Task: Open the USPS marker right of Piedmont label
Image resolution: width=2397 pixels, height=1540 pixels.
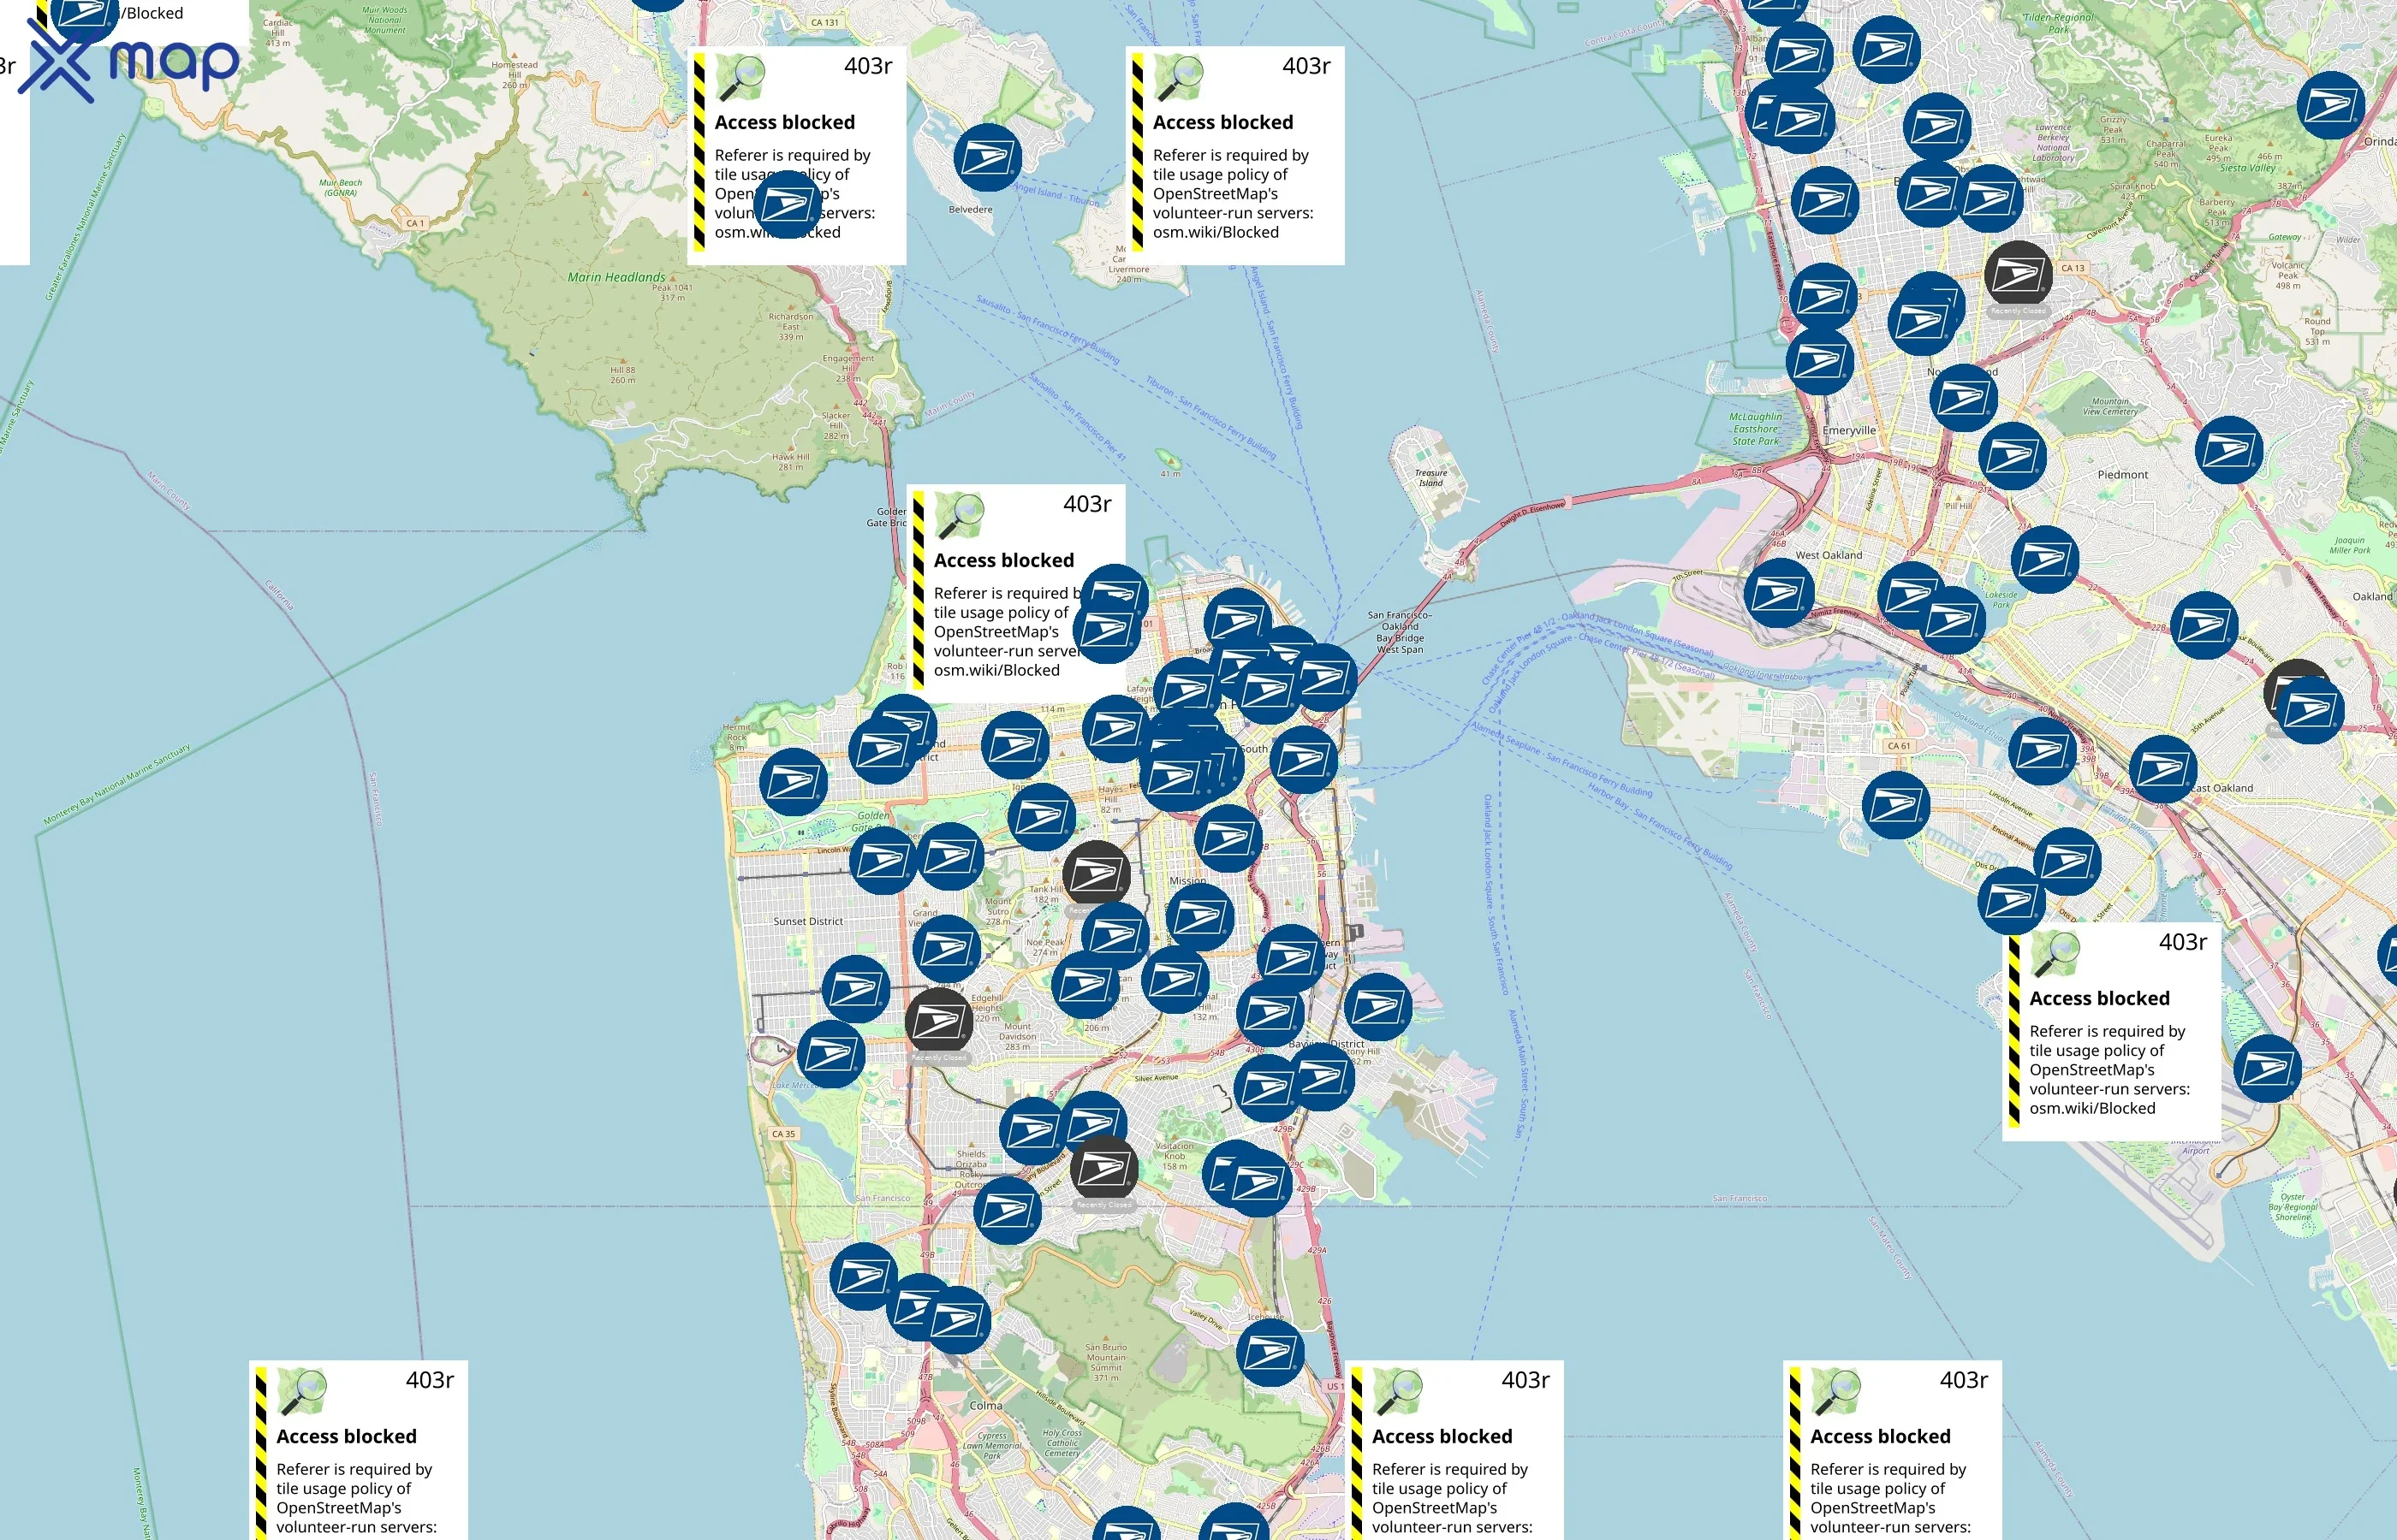Action: [x=2229, y=450]
